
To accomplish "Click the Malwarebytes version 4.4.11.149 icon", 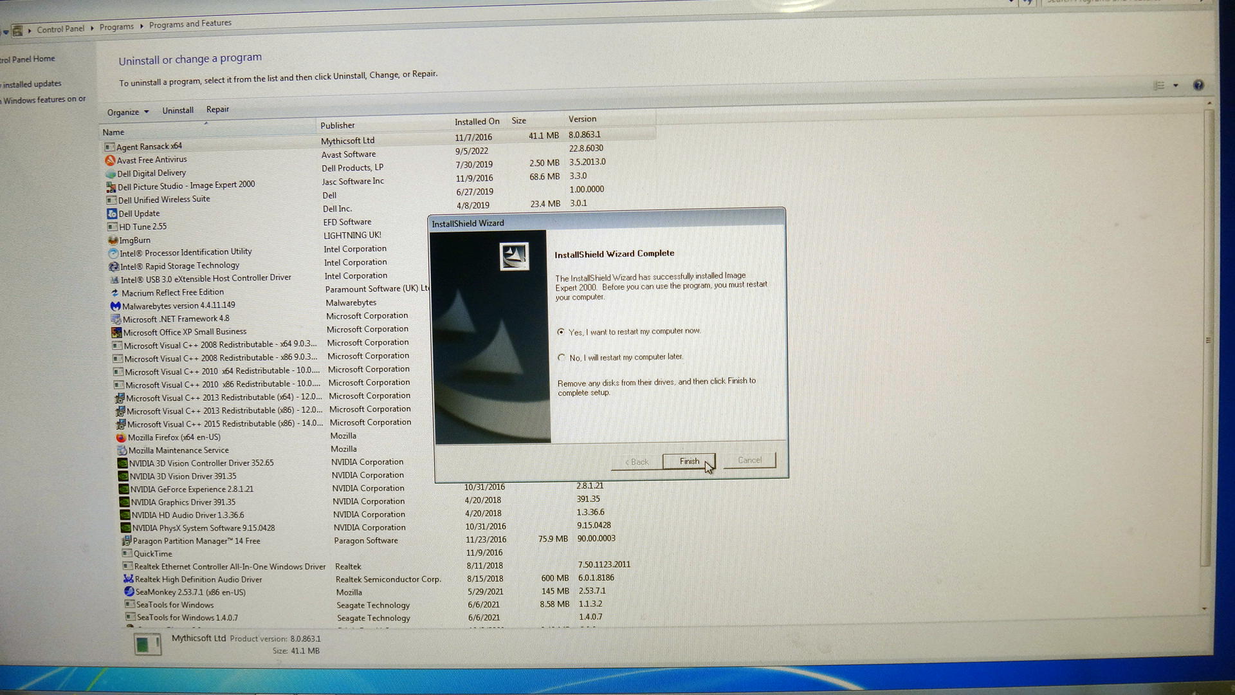I will (115, 306).
